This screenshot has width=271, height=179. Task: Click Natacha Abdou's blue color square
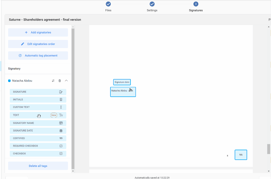click(9, 81)
